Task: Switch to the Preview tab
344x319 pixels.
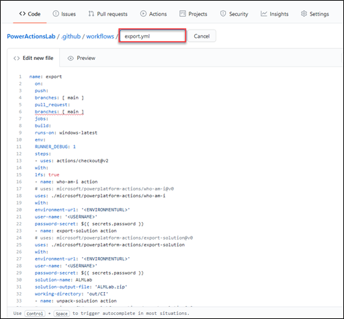Action: (81, 58)
